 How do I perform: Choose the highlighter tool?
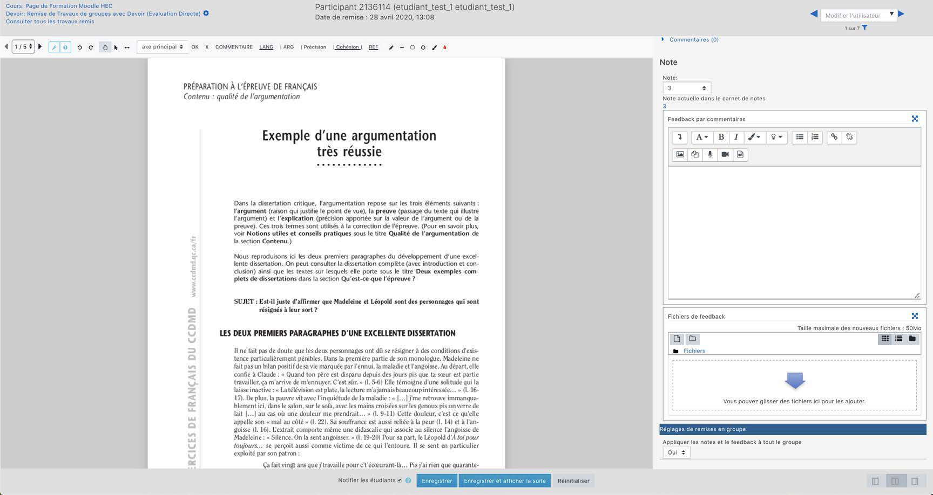[434, 47]
